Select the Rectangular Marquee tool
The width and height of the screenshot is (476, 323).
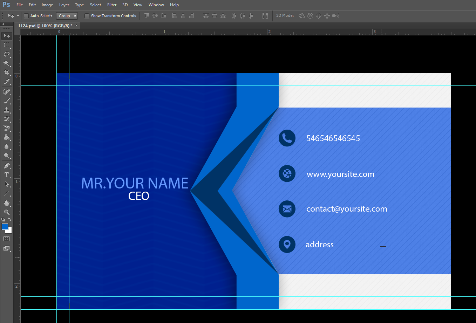7,45
